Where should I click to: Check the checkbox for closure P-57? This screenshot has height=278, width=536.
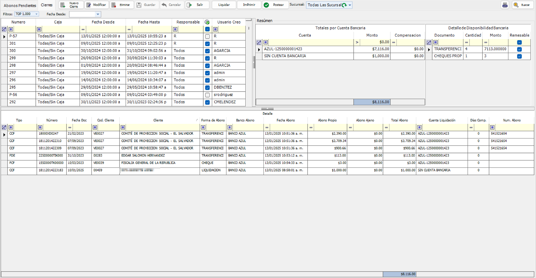(207, 36)
